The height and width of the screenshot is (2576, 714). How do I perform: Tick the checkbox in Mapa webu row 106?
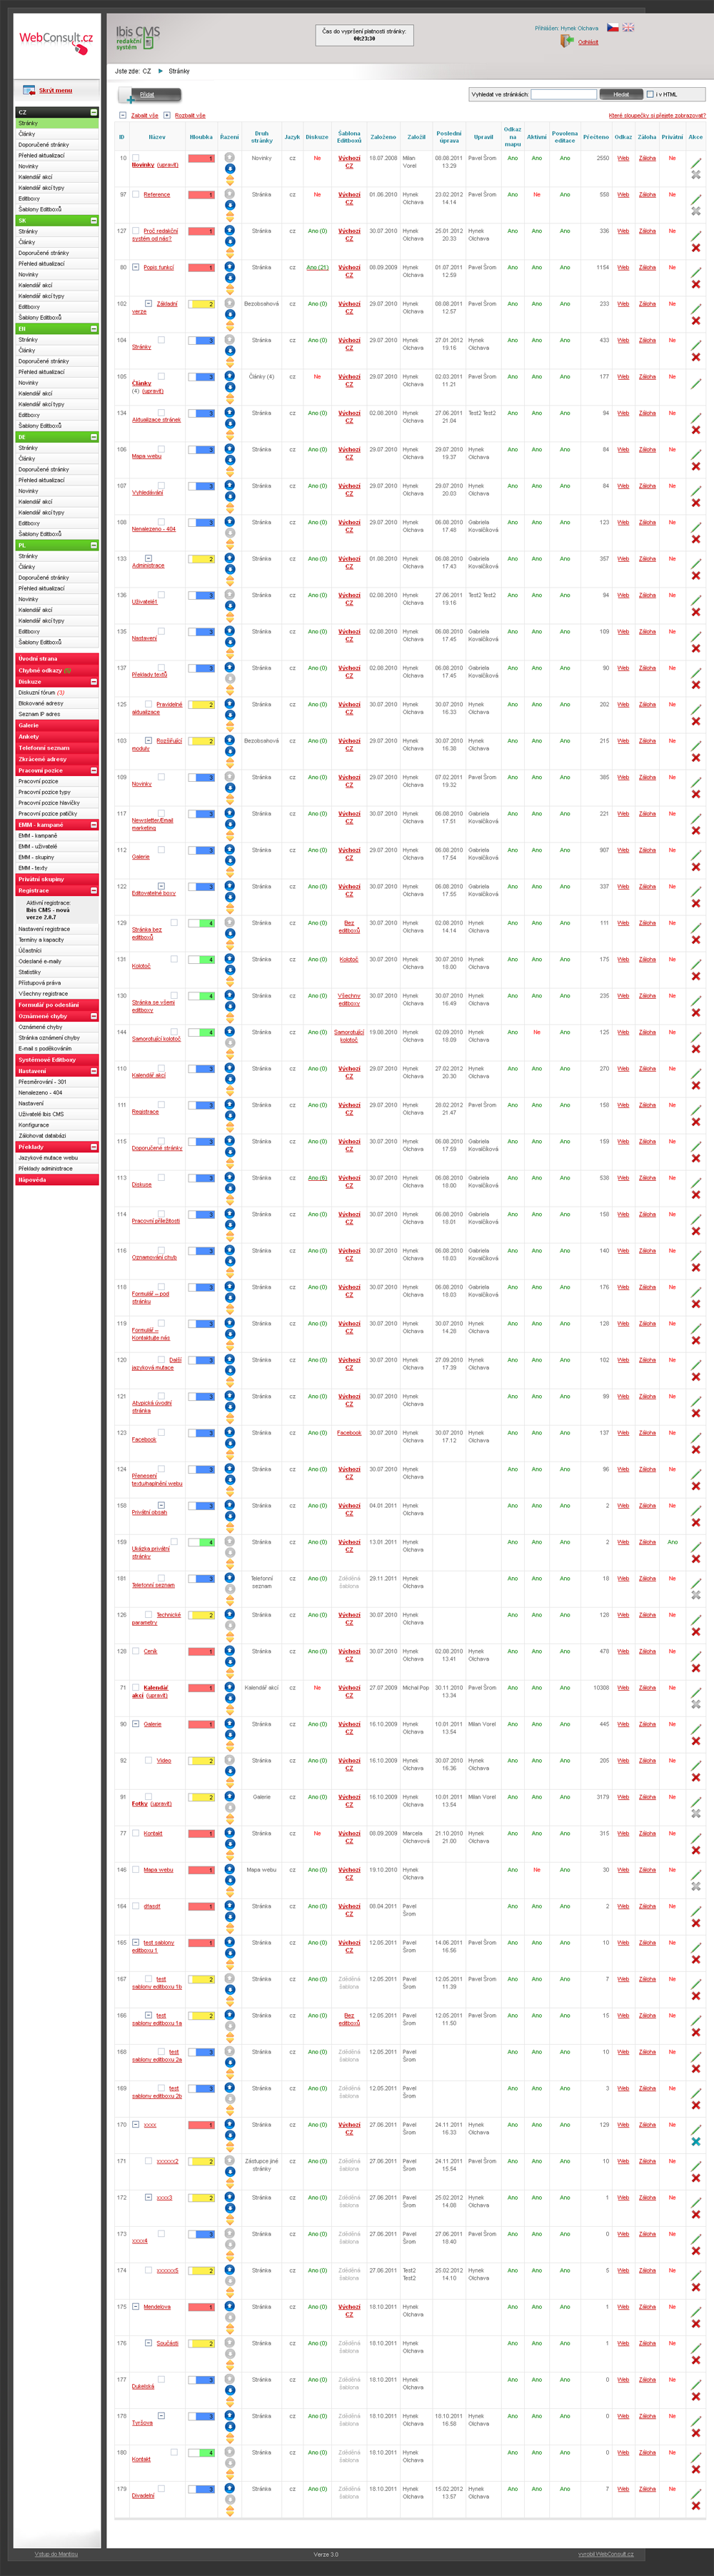click(161, 449)
